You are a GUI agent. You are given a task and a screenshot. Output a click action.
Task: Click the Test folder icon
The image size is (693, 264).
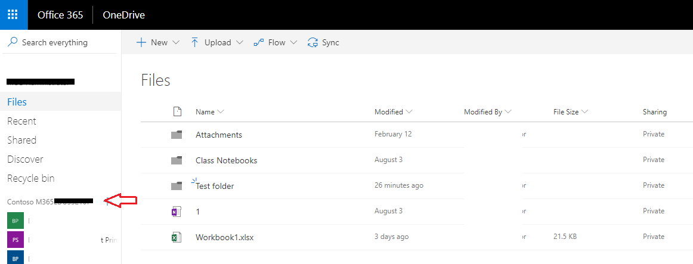(x=177, y=186)
